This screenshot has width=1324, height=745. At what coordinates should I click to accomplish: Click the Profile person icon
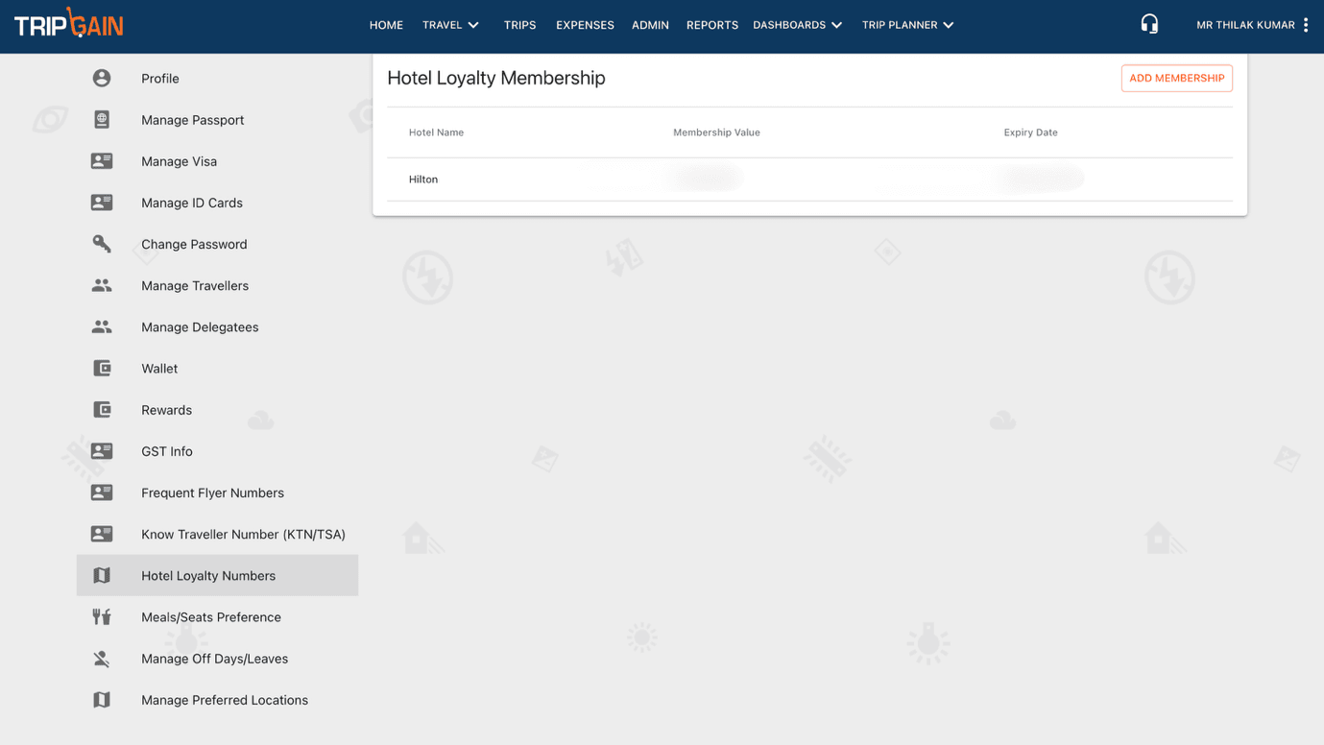[x=102, y=79]
